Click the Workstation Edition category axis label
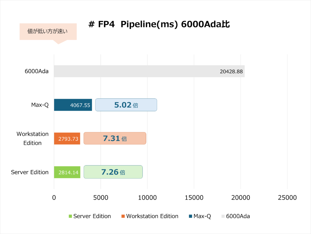The image size is (311, 234). coord(32,138)
